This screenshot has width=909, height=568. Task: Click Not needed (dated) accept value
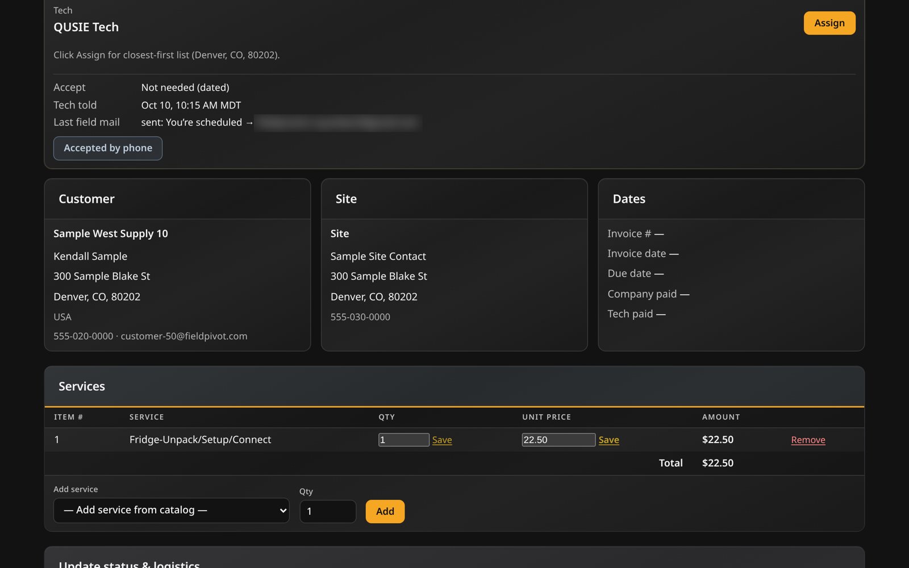tap(185, 87)
